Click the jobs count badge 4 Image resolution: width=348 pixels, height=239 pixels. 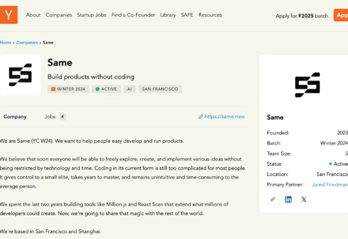pyautogui.click(x=63, y=117)
